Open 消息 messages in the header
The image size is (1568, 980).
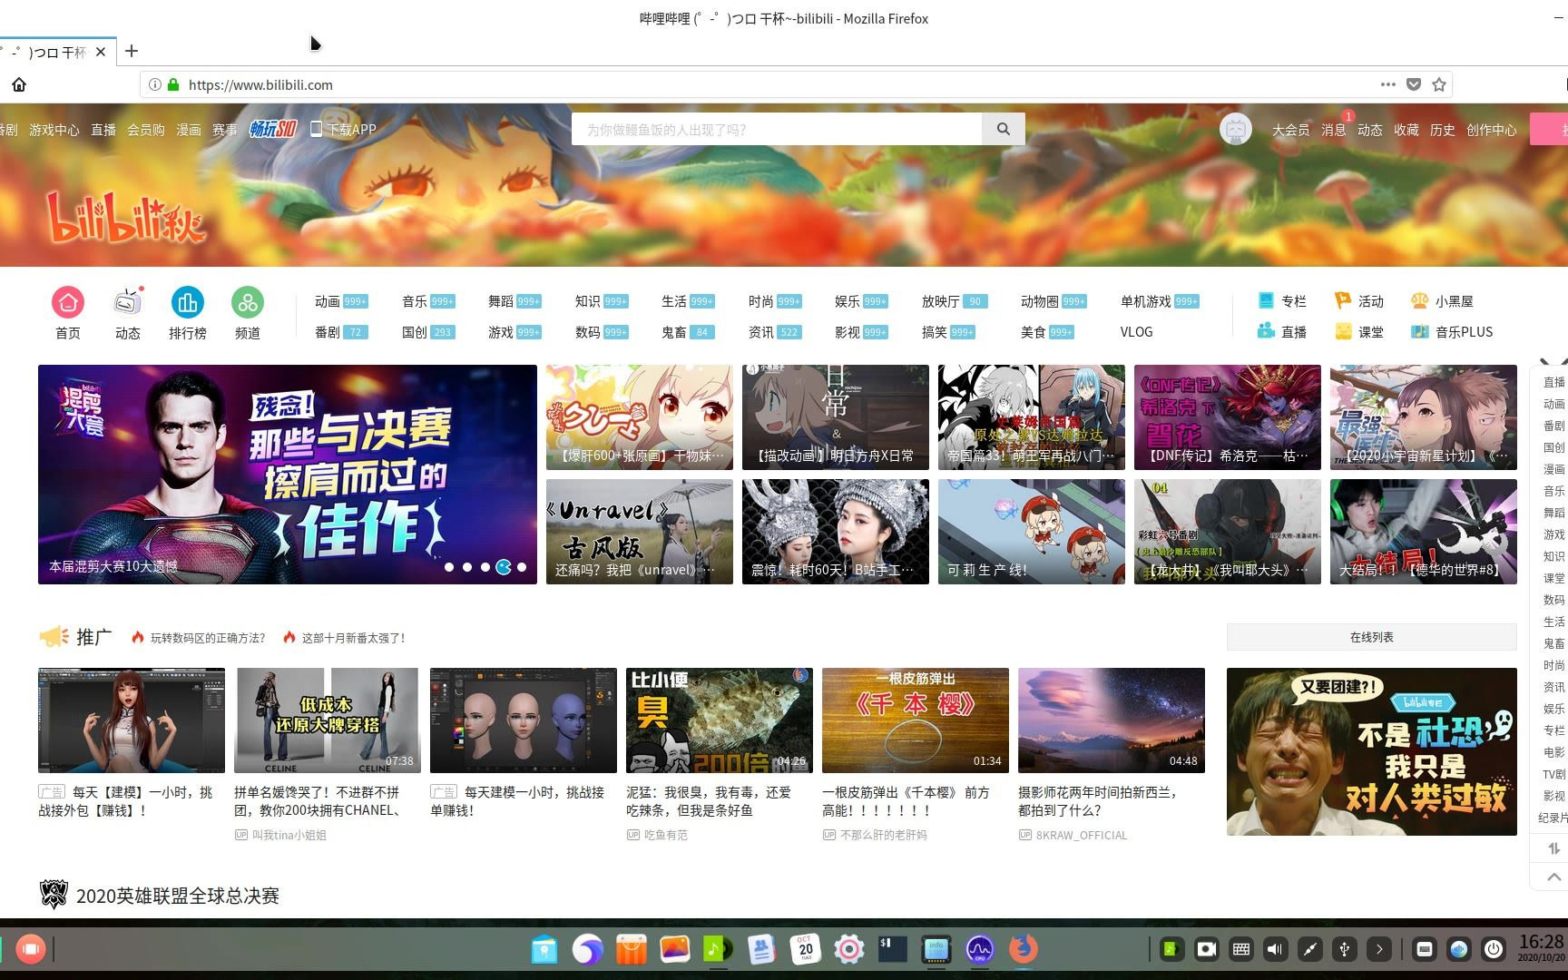tap(1334, 130)
